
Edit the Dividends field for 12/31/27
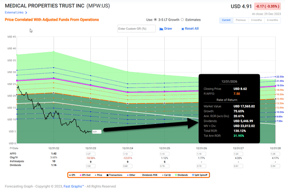(238, 166)
